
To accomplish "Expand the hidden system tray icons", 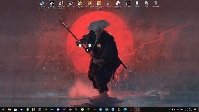I will pyautogui.click(x=169, y=110).
